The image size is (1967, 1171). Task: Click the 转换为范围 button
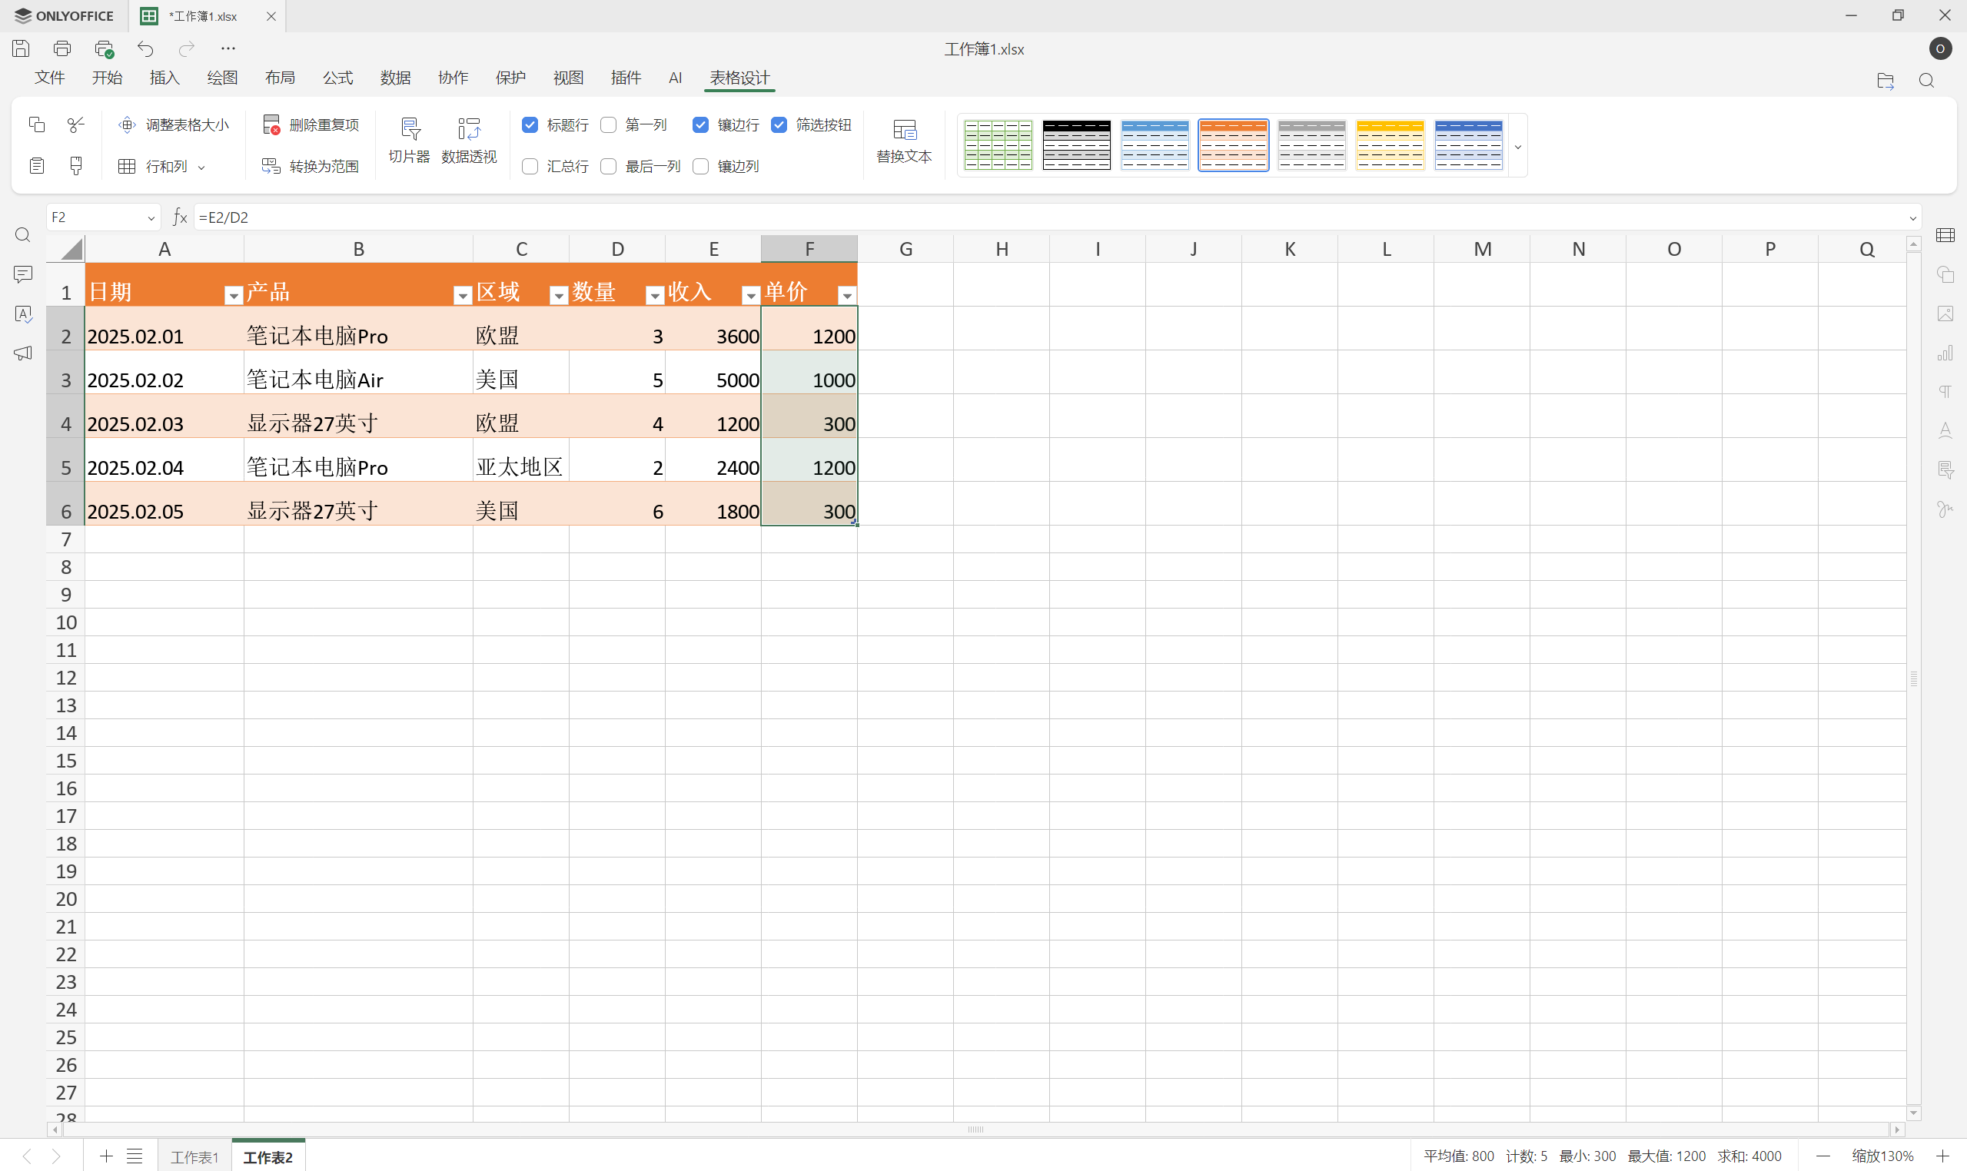(311, 166)
